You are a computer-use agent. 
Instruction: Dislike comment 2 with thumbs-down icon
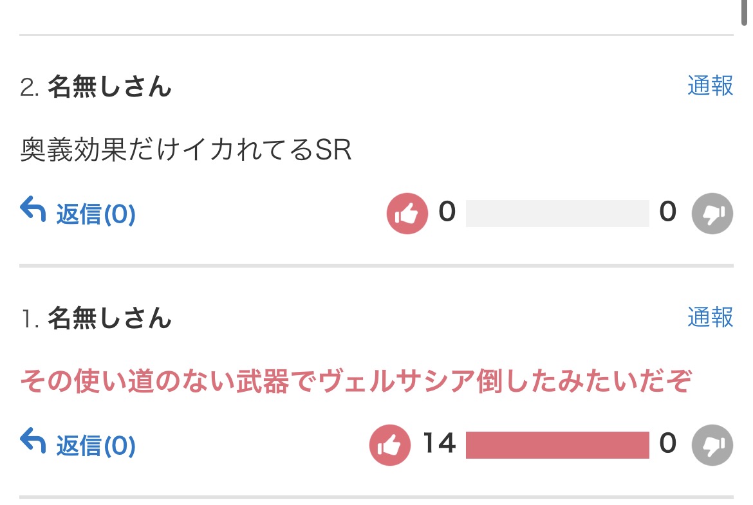point(712,214)
